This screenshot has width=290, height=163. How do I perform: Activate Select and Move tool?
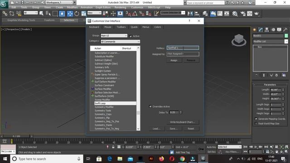click(70, 14)
